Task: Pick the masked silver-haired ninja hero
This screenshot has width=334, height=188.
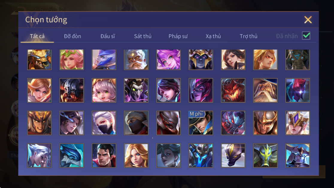Action: coord(104,123)
